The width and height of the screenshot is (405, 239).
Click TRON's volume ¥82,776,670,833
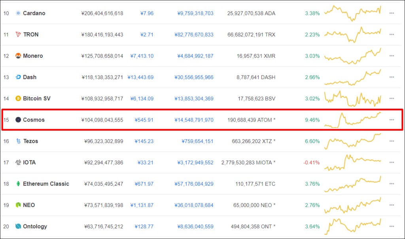pos(194,35)
